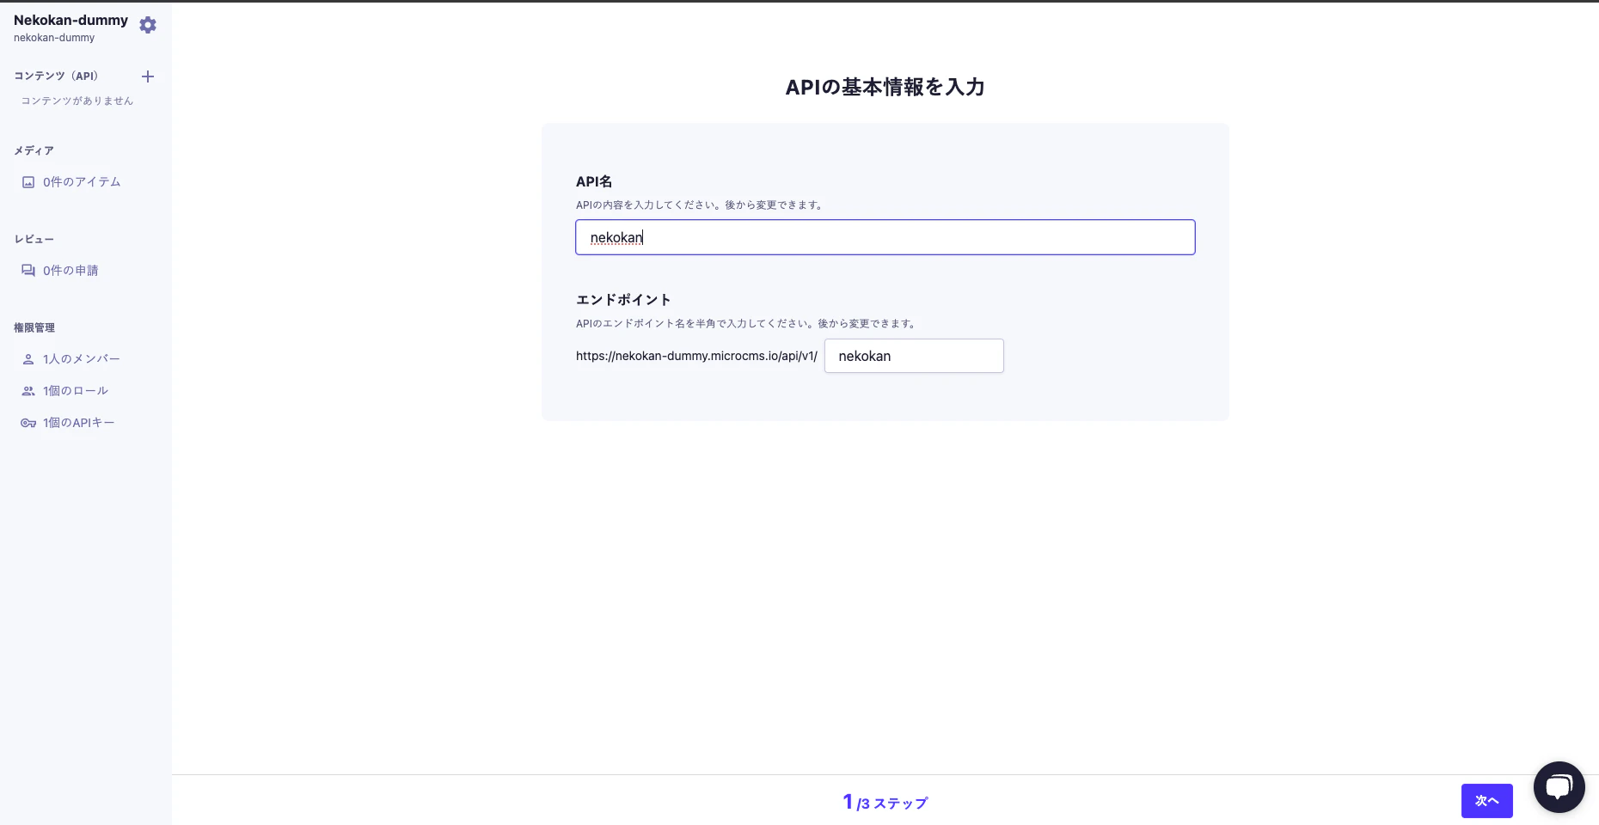Click the エンドポイント field label

(623, 300)
